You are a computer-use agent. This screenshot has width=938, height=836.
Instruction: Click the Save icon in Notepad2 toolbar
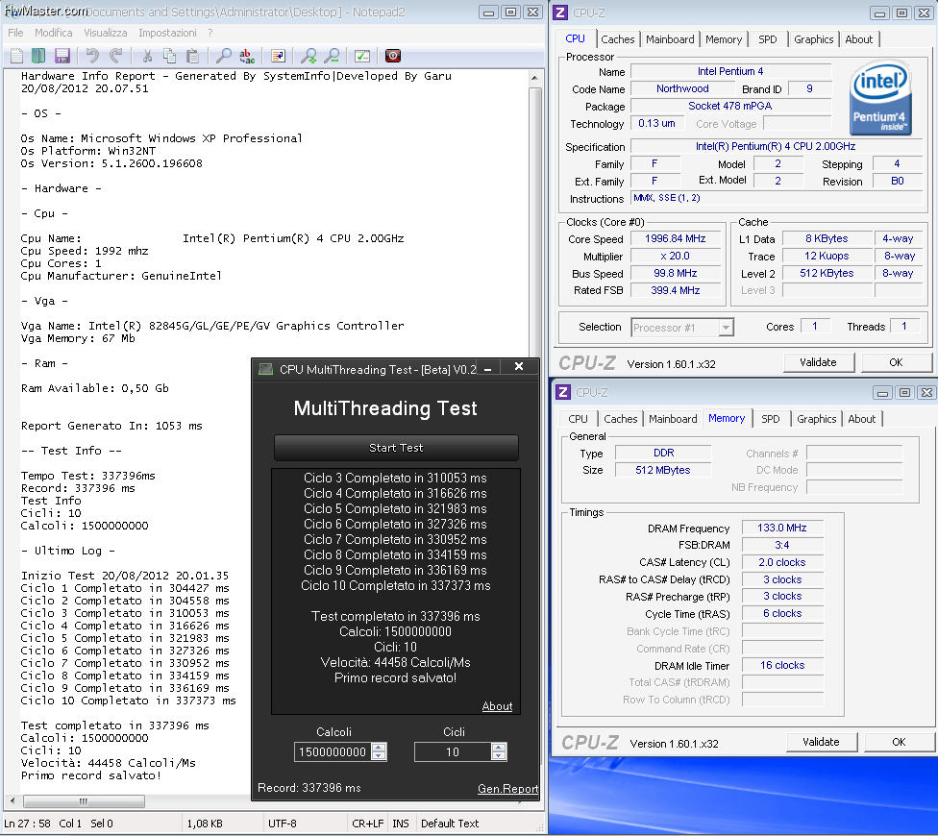click(62, 56)
